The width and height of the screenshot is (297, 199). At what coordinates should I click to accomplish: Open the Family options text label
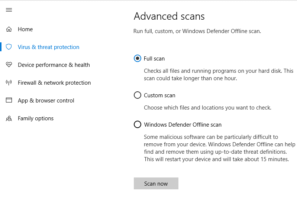click(x=36, y=118)
